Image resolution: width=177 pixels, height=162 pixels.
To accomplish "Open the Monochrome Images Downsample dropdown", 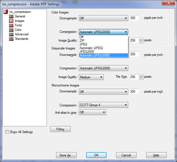I will (104, 92).
